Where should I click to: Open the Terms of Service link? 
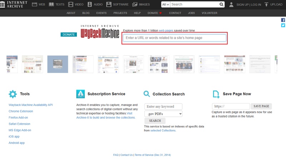(153, 155)
